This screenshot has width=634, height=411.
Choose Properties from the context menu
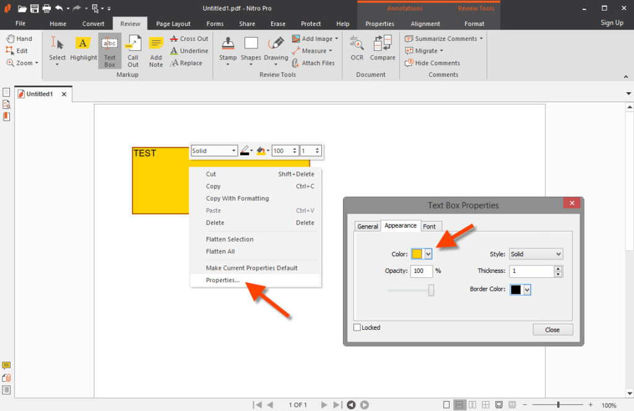point(222,280)
